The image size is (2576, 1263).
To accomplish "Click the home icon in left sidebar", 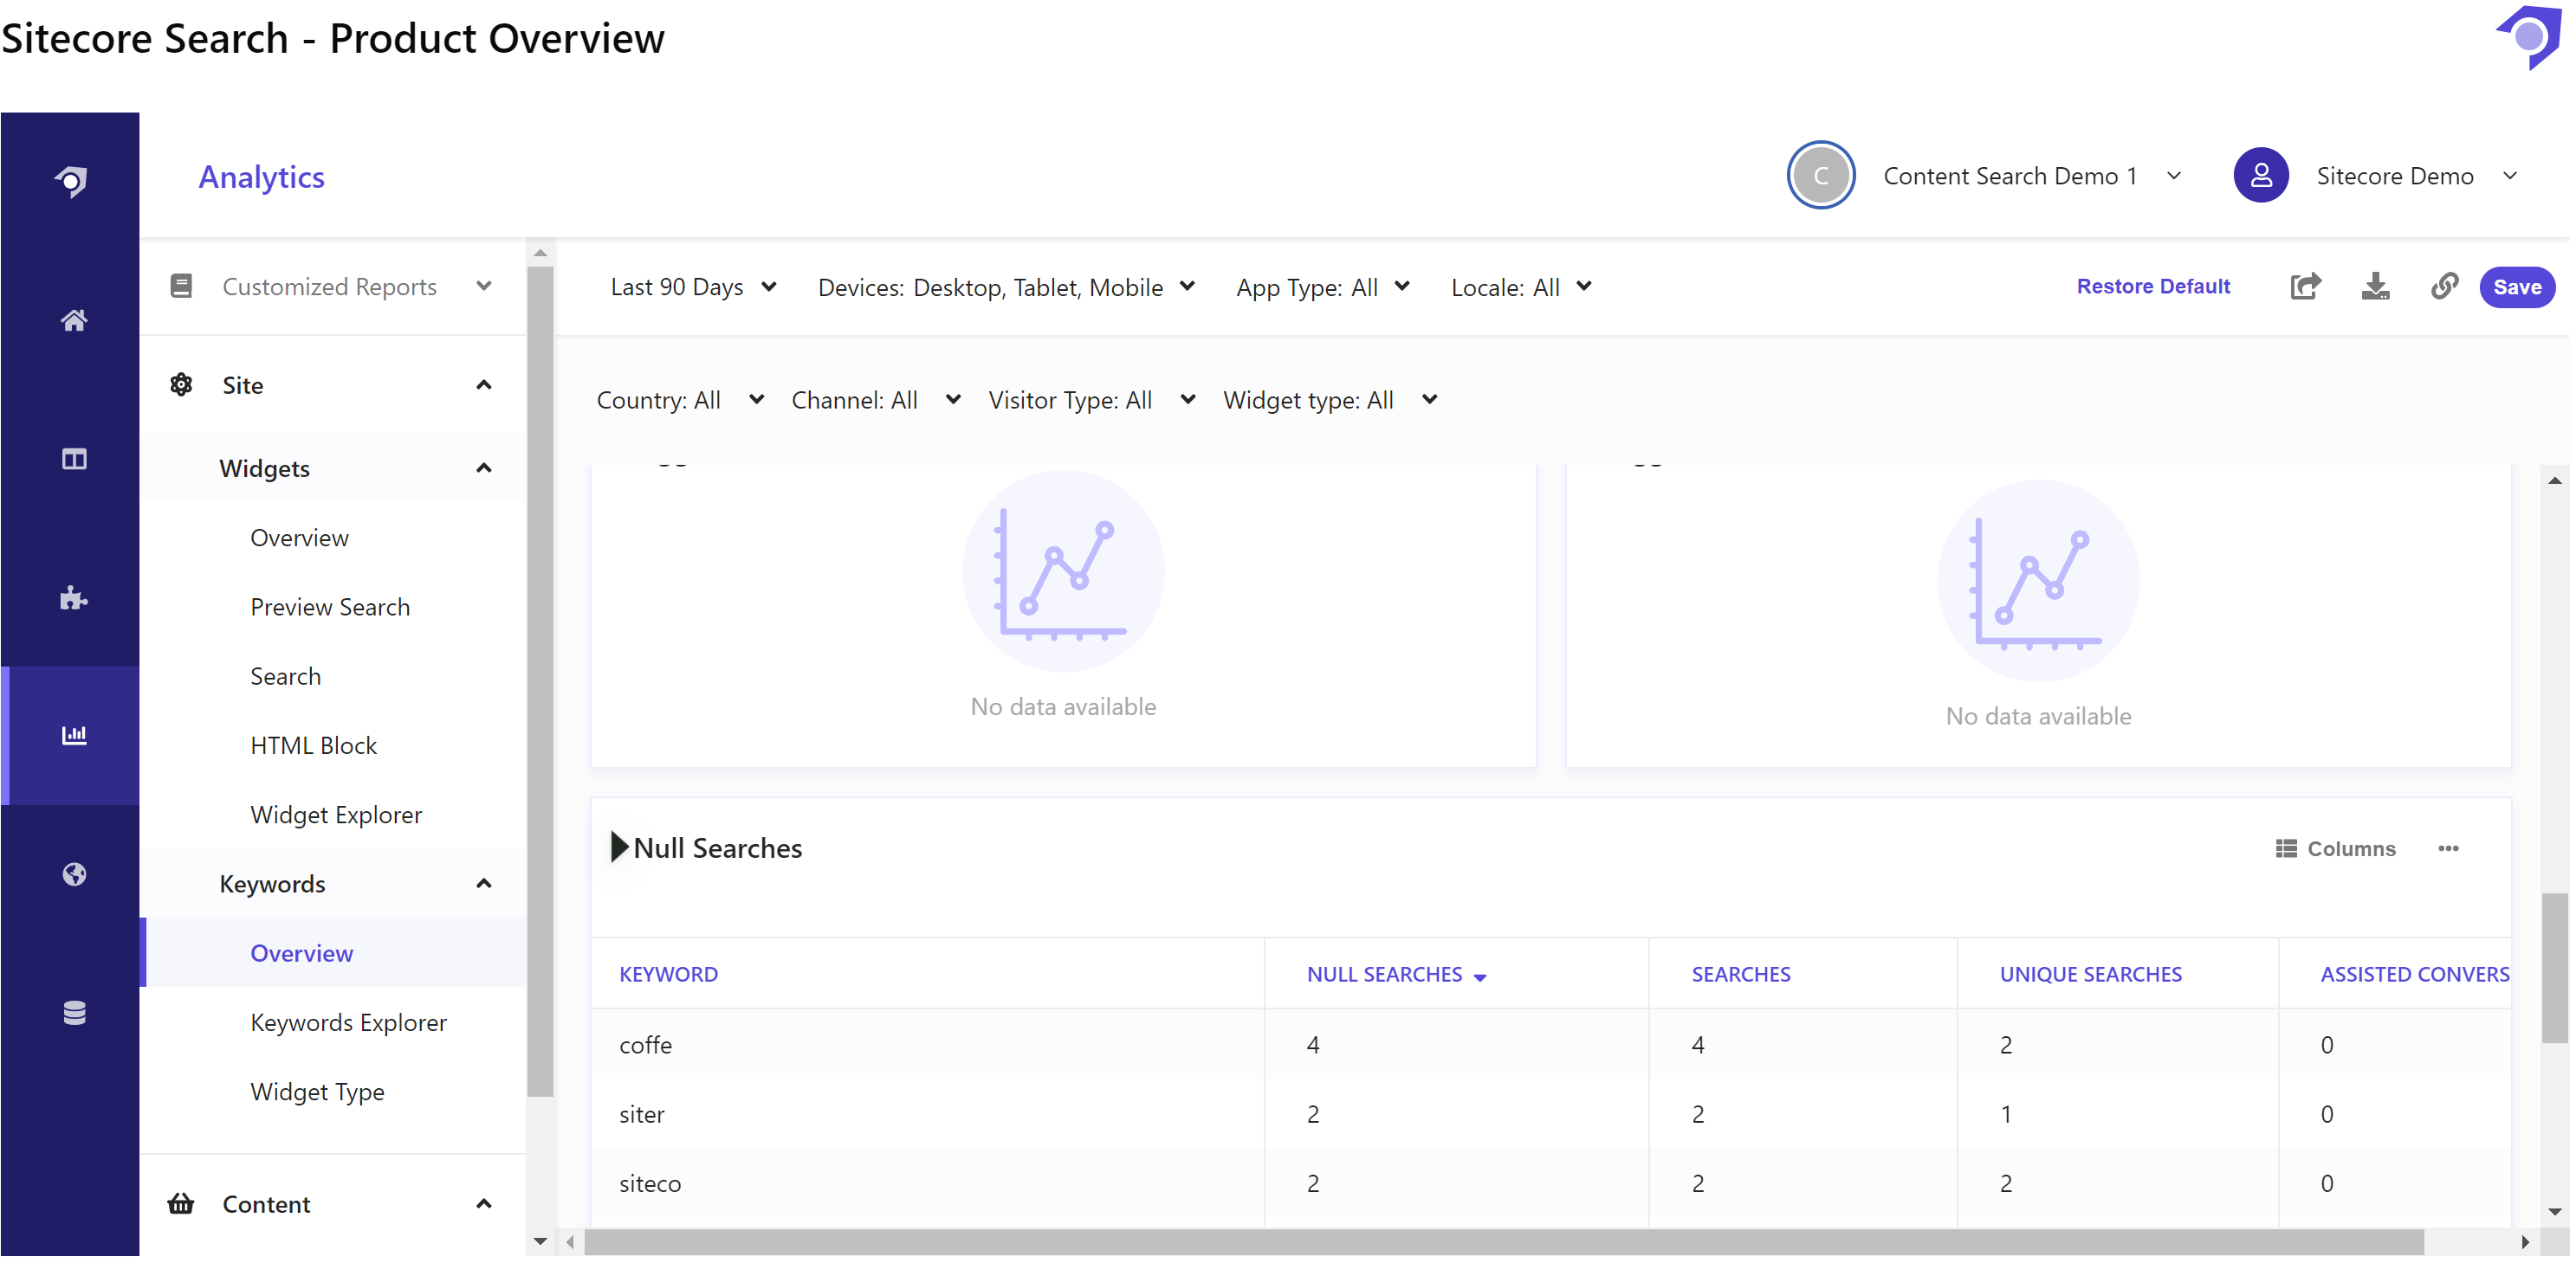I will tap(73, 319).
